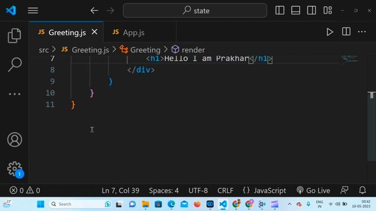This screenshot has width=376, height=211.
Task: Click the ENG IN language indicator
Action: point(320,204)
